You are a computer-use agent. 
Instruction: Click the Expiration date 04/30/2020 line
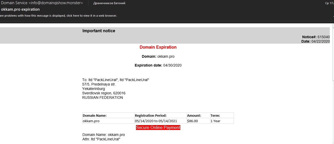click(x=158, y=66)
